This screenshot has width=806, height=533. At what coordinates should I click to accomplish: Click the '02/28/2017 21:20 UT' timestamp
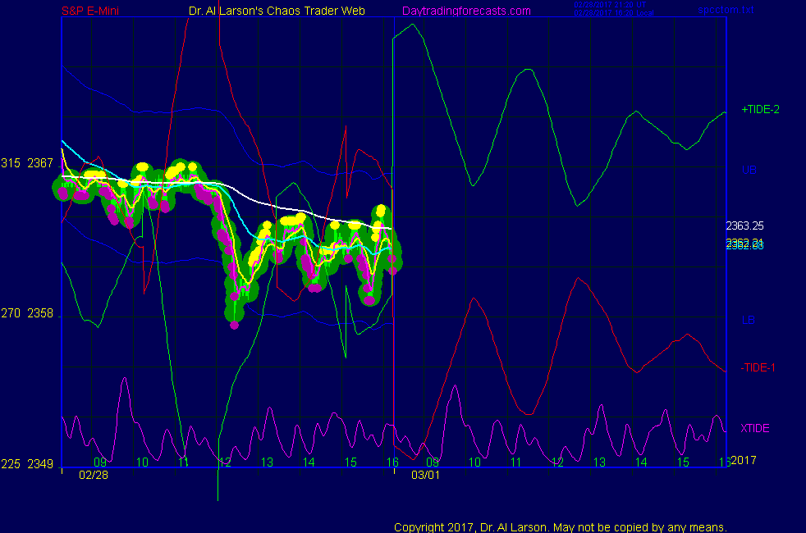coord(610,5)
